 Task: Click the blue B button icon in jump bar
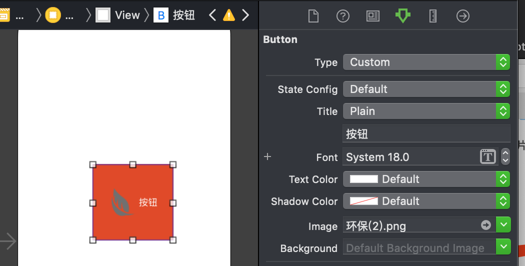161,15
